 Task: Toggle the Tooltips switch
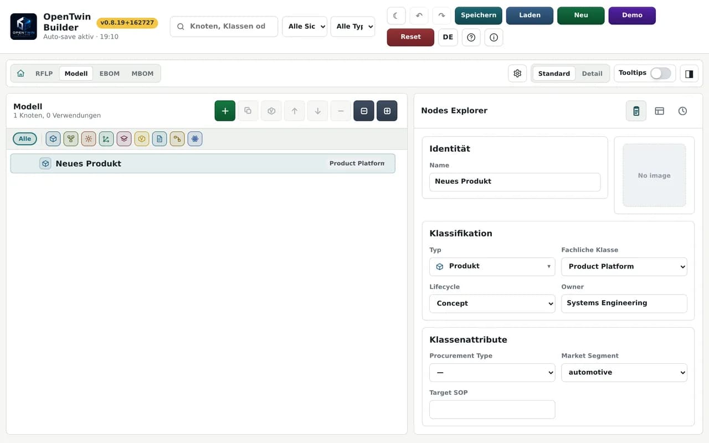(660, 73)
